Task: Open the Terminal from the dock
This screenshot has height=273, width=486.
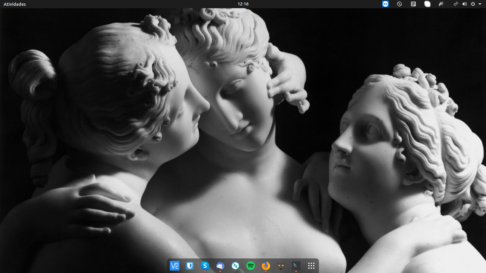Action: [296, 266]
